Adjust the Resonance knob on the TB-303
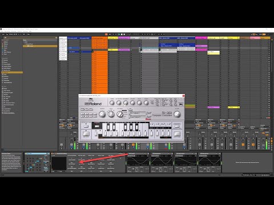The width and height of the screenshot is (274, 205). click(x=126, y=102)
